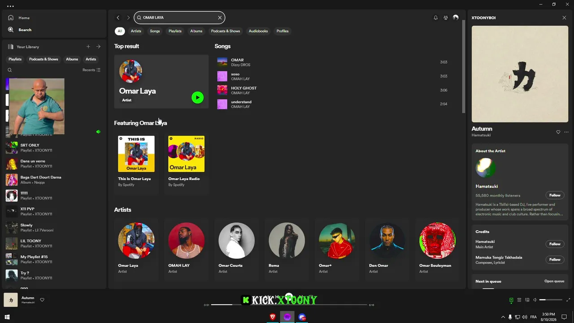Filter results by Podcasts & Shows
Image resolution: width=574 pixels, height=323 pixels.
click(226, 31)
